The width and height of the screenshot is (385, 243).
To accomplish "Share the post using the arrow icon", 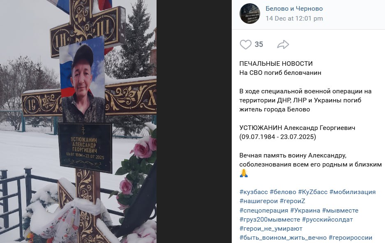I will pos(283,44).
